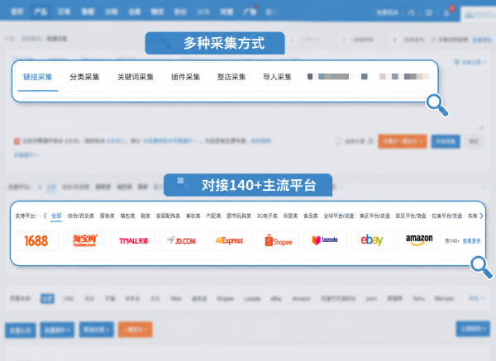
Task: Filter platforms by 鞋类
Action: point(145,216)
